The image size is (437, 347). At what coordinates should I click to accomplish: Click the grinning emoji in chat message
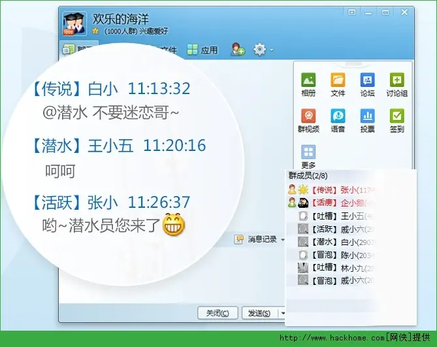(174, 224)
